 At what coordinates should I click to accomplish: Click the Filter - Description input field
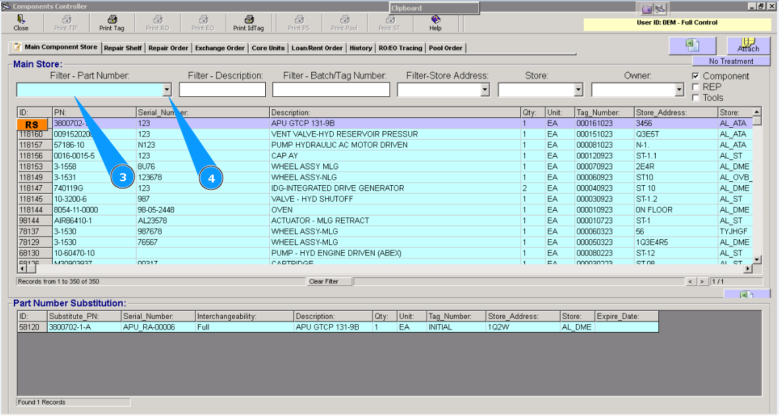pos(222,90)
